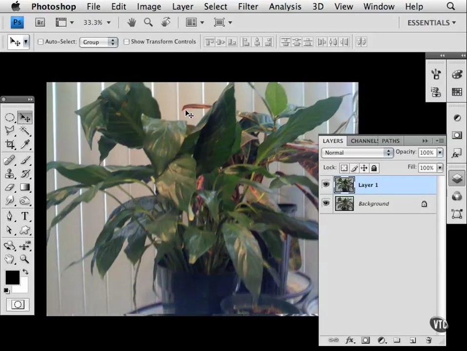Screen dimensions: 467x351
Task: Open the Filter menu
Action: click(248, 6)
